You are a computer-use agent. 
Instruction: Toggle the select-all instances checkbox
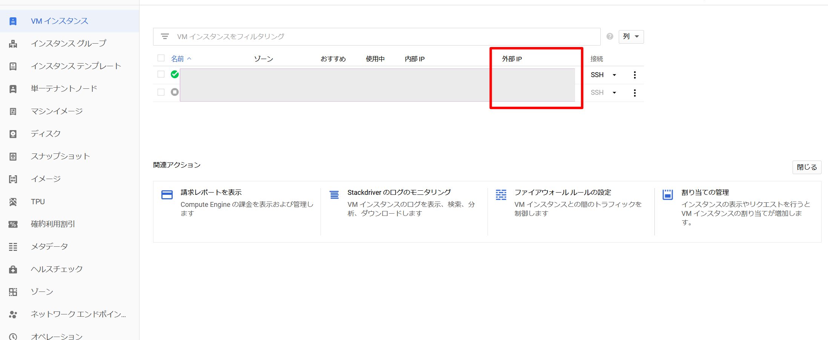click(x=161, y=58)
